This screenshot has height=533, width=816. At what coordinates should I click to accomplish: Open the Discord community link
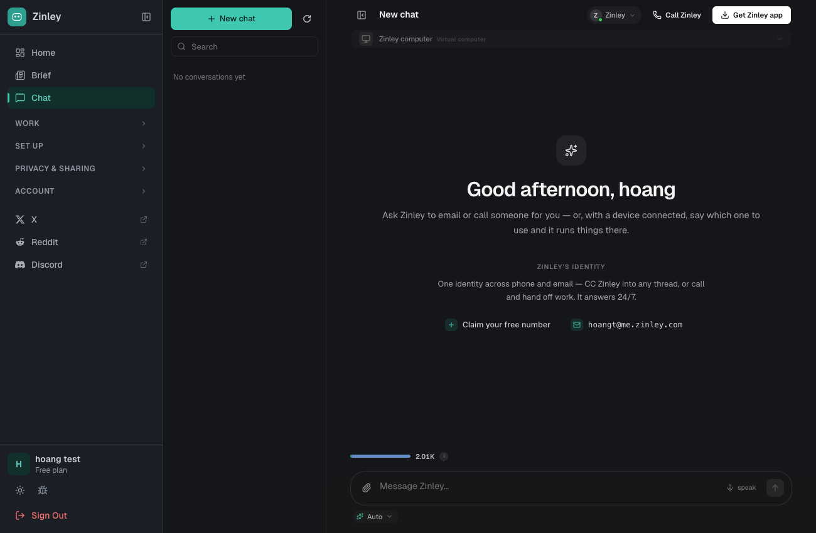(81, 265)
